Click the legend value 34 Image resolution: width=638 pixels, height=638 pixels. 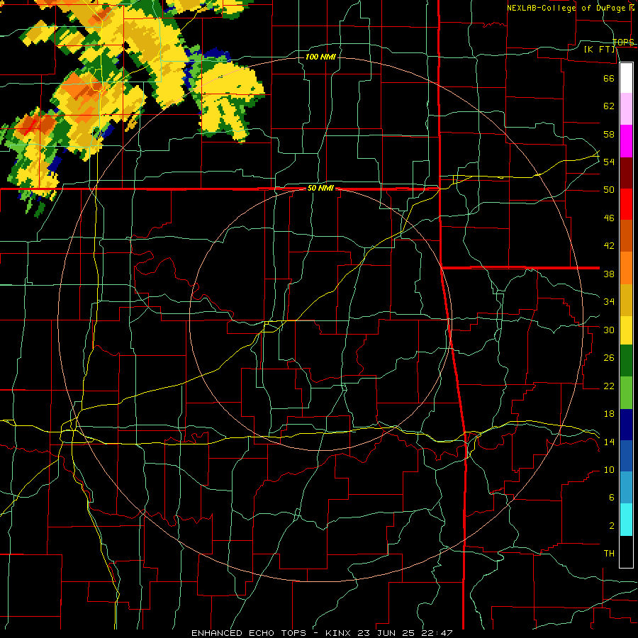click(609, 302)
